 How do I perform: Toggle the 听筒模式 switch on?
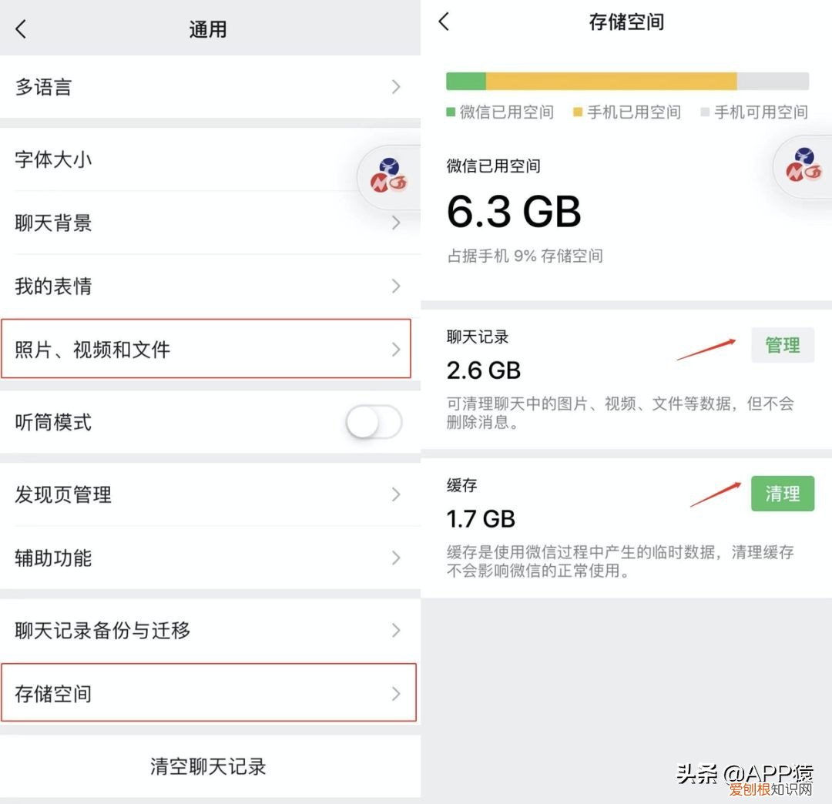[373, 422]
